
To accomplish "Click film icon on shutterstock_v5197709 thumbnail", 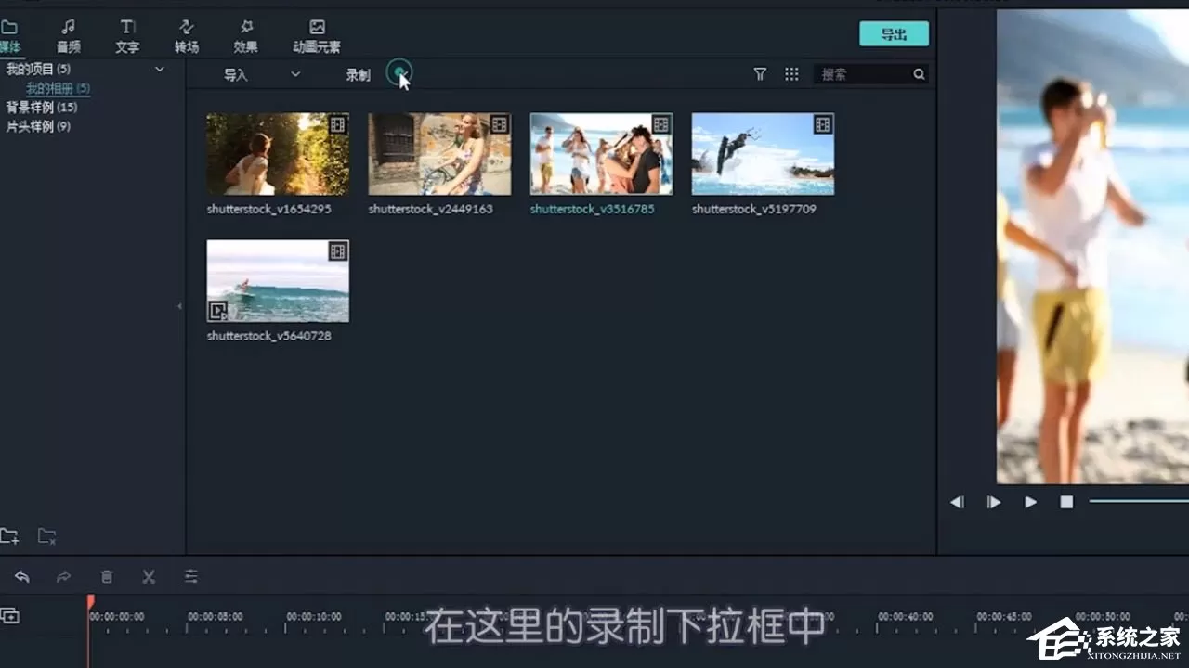I will 823,124.
